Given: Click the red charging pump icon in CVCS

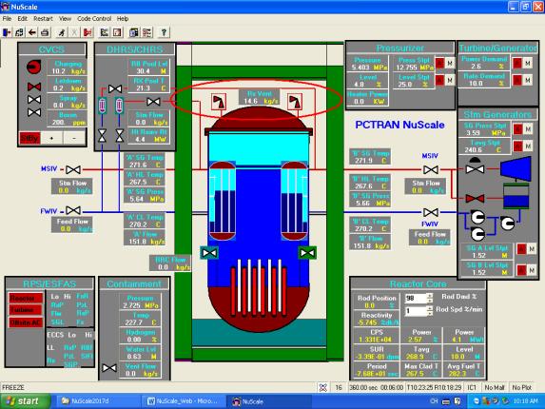Looking at the screenshot, I should (33, 67).
